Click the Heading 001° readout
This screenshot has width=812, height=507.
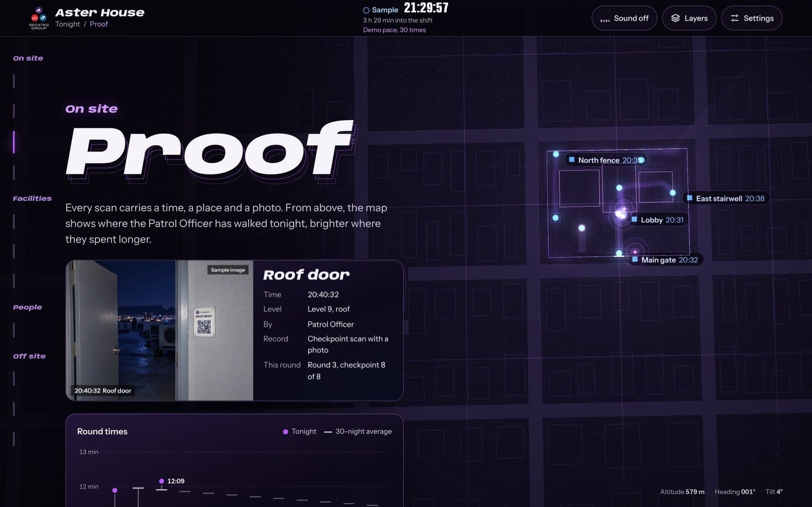(x=735, y=492)
